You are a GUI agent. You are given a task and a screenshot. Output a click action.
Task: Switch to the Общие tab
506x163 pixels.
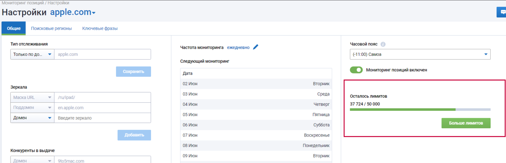point(14,28)
